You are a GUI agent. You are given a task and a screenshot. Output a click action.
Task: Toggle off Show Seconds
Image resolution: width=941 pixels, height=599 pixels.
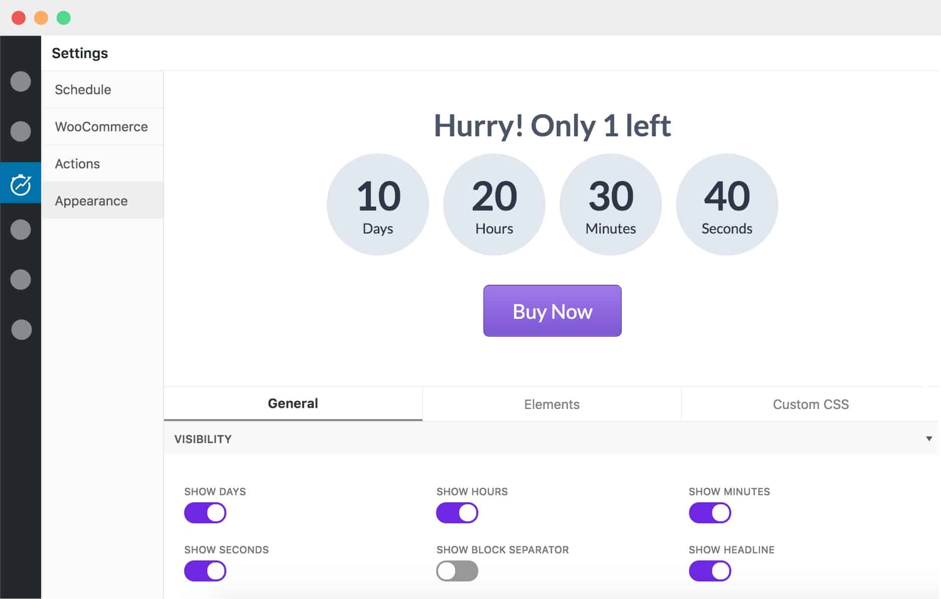tap(205, 571)
